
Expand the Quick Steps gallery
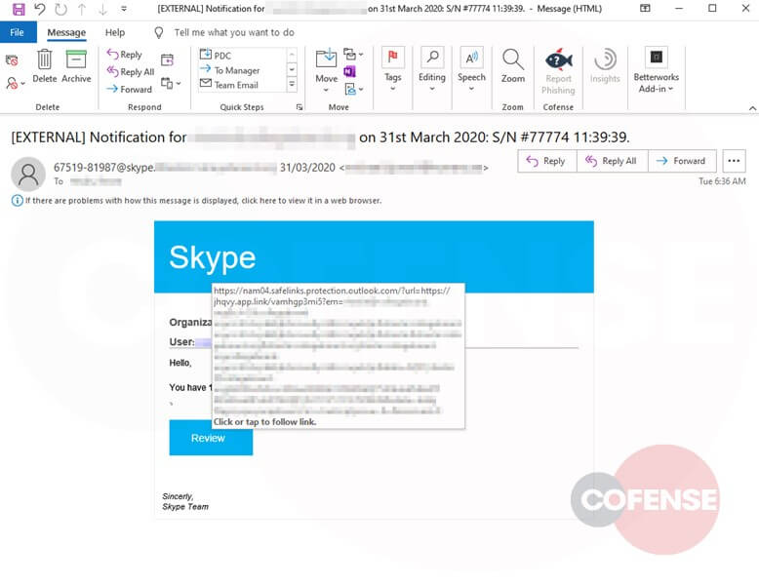[x=292, y=85]
